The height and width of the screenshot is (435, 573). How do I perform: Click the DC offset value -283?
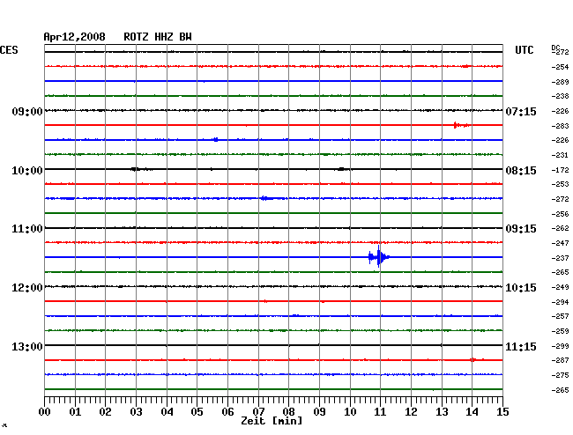(x=560, y=126)
